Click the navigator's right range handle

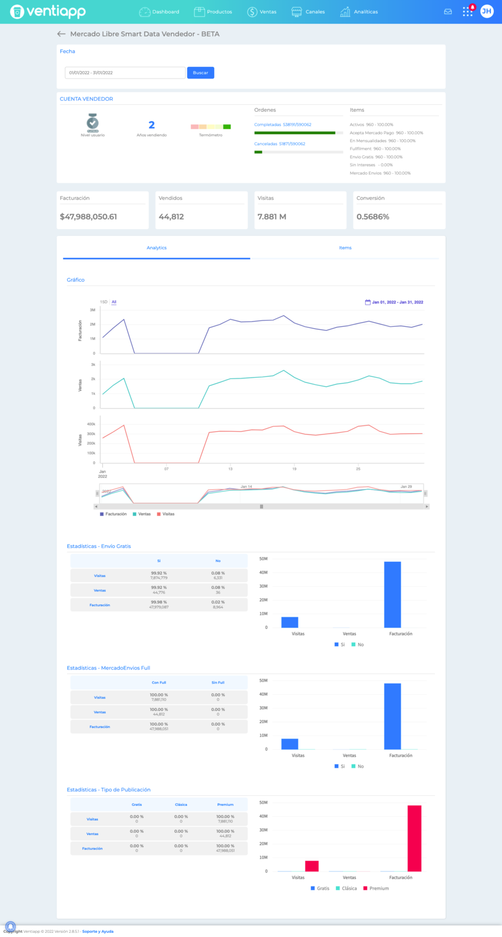(425, 494)
